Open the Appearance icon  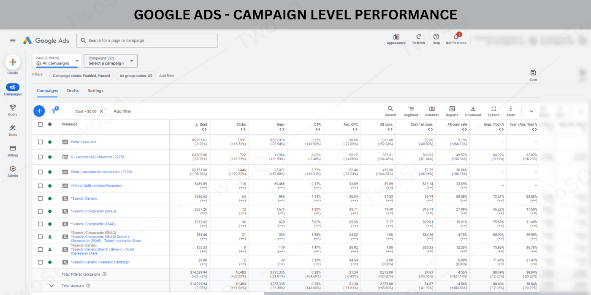point(396,37)
